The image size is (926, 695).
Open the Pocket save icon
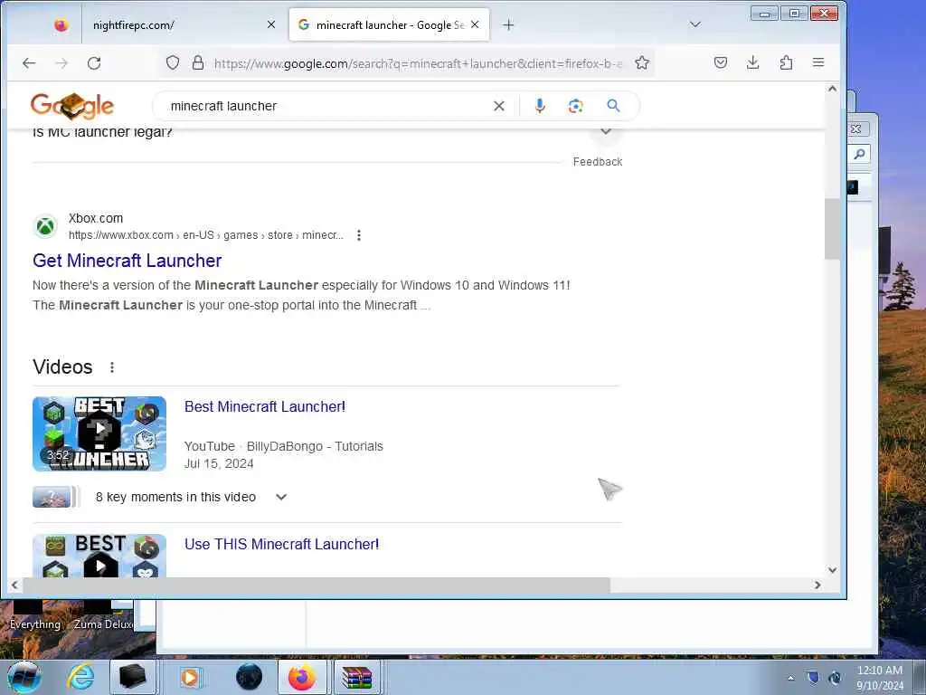(x=721, y=62)
